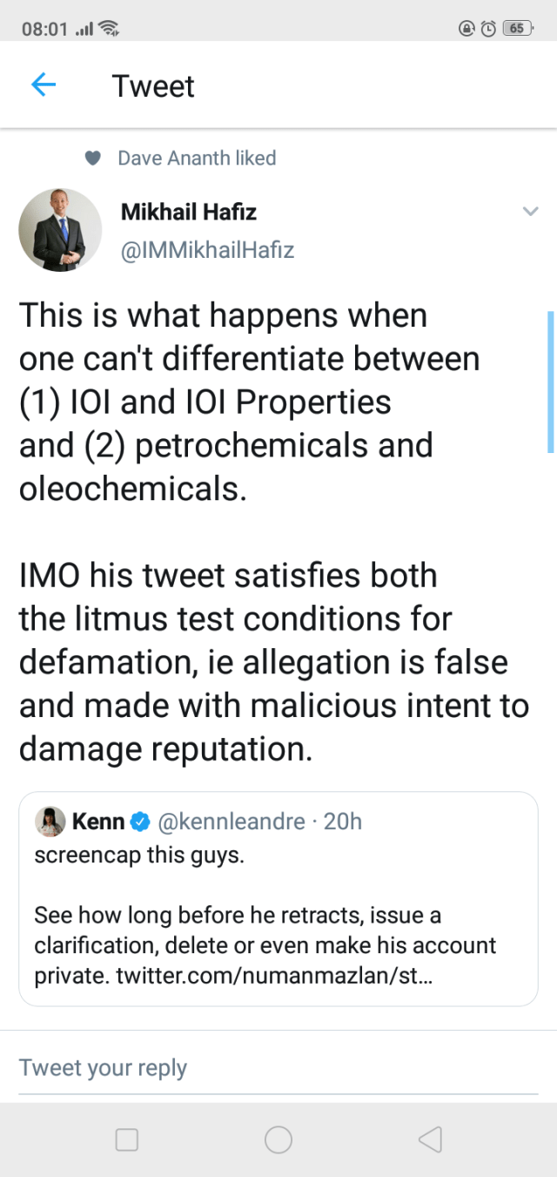Screen dimensions: 557x1177
Task: Open Mikhail Hafiz's profile picture
Action: 60,229
